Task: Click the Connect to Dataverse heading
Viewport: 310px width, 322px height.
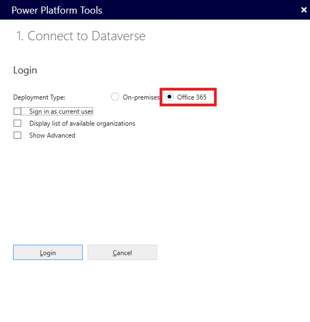Action: (80, 36)
